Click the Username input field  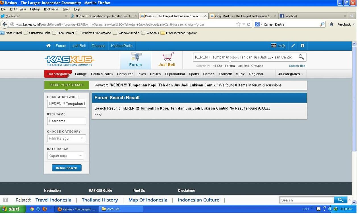(67, 121)
